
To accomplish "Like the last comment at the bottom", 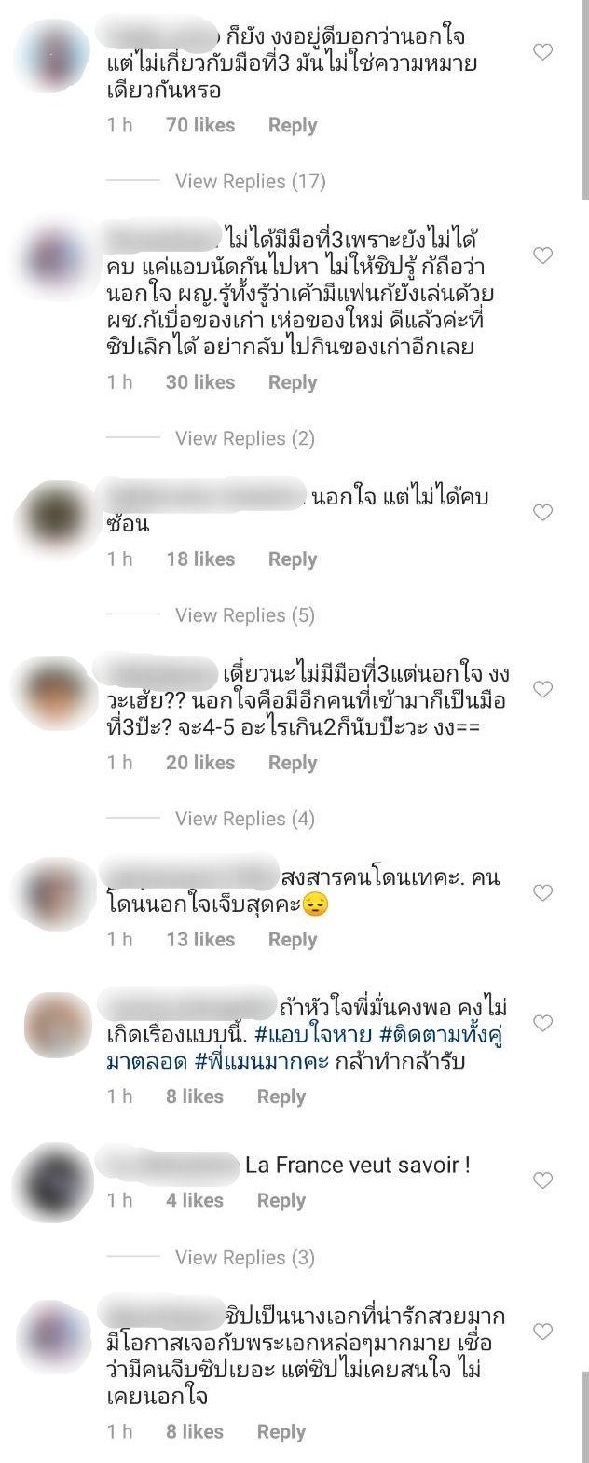I will [x=542, y=1332].
